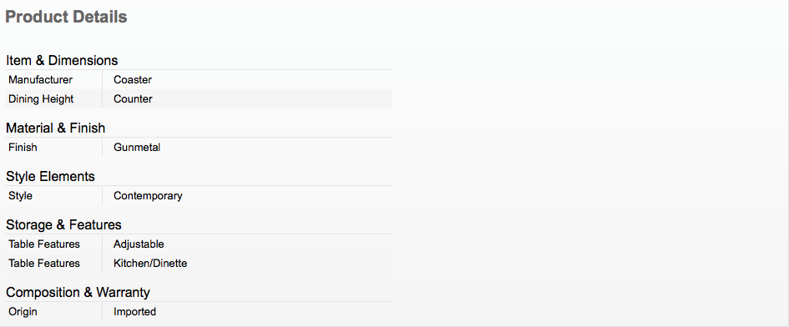The height and width of the screenshot is (327, 789).
Task: Click the Dining Height label
Action: tap(41, 99)
